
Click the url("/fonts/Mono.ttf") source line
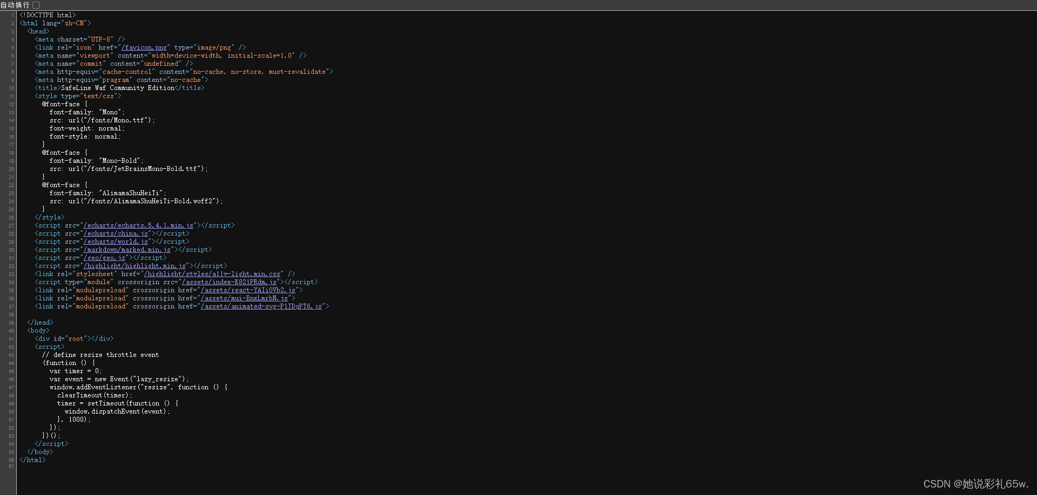pos(102,120)
